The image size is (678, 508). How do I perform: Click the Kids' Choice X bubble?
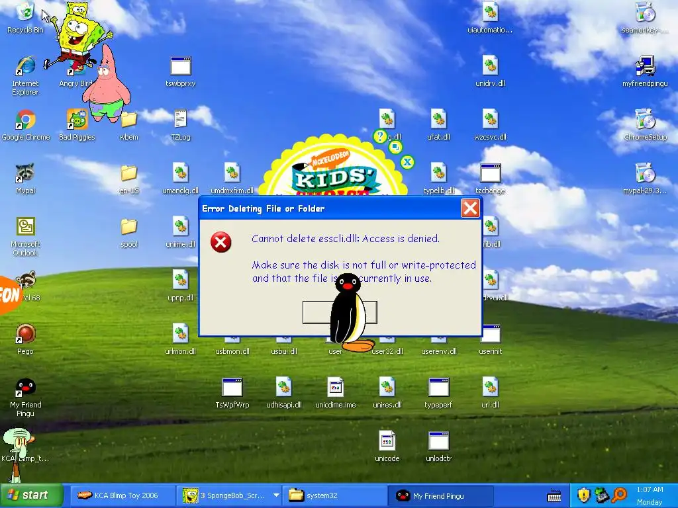407,163
